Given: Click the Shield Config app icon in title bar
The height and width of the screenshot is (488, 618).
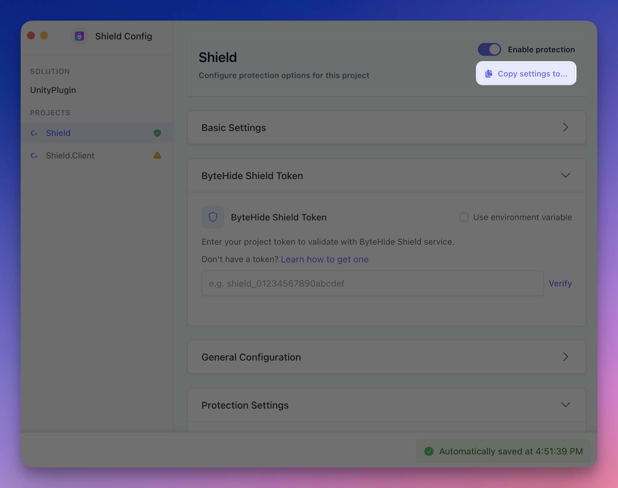Looking at the screenshot, I should [x=79, y=36].
